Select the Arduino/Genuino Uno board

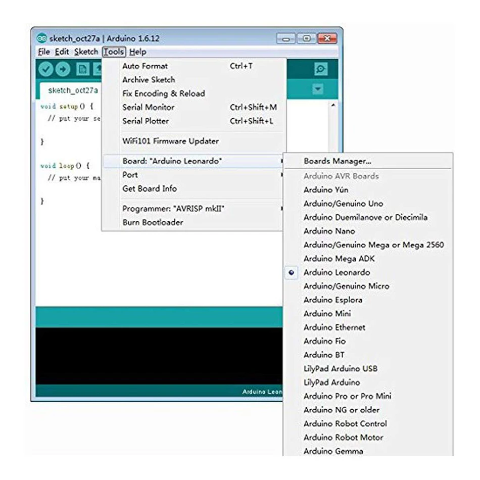click(x=368, y=204)
